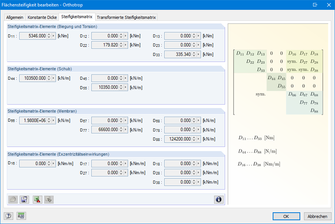Image resolution: width=335 pixels, height=224 pixels.
Task: Click 'Steifigkeitsmatrix-Elemente (Biegung und Torsion)' header
Action: coord(52,26)
